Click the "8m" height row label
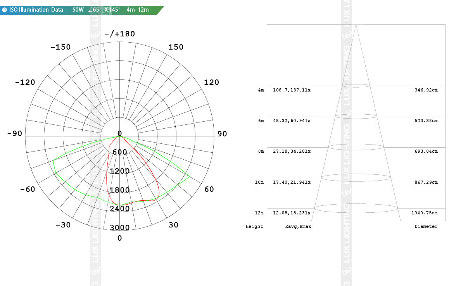The image size is (449, 286). coord(261,152)
